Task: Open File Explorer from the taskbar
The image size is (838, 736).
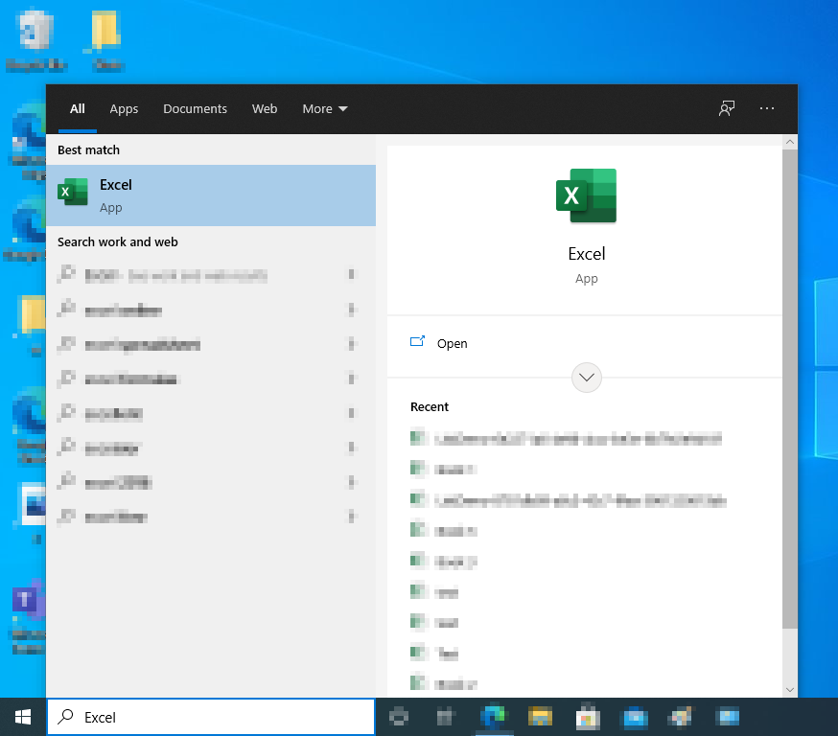Action: click(540, 717)
